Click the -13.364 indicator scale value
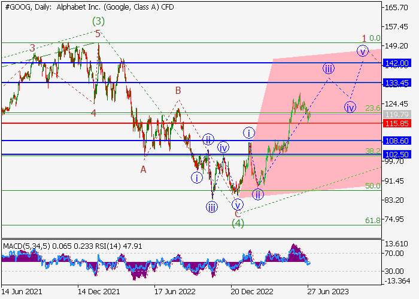Image resolution: width=419 pixels, height=299 pixels. coord(397,281)
